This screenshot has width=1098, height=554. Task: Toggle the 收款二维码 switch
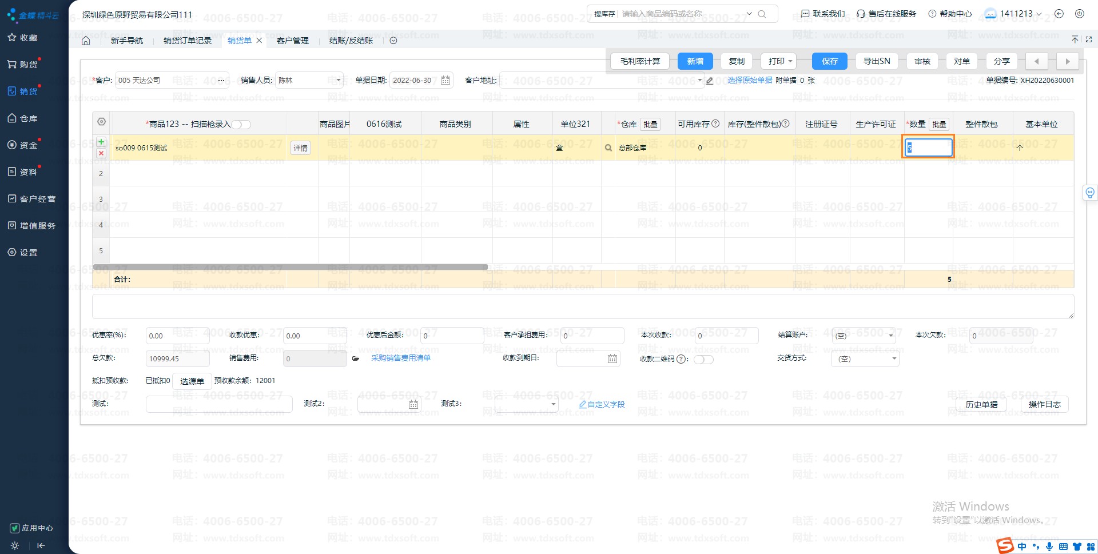coord(703,360)
